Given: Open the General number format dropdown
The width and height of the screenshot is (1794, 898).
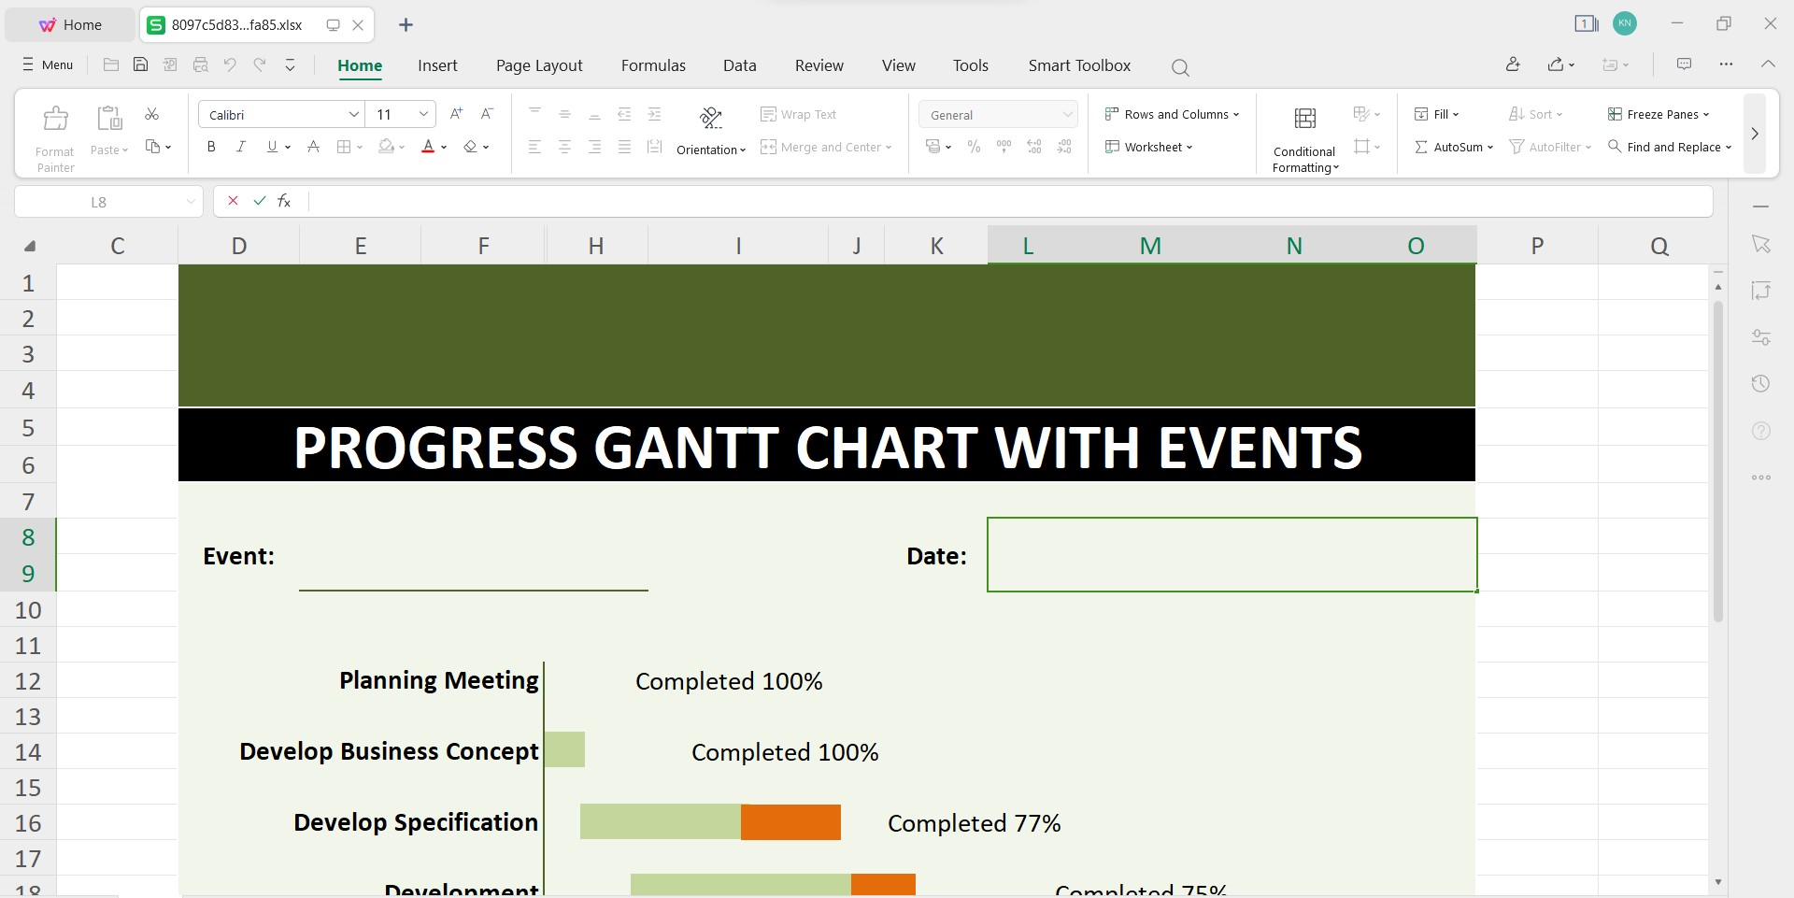Looking at the screenshot, I should tap(1067, 114).
